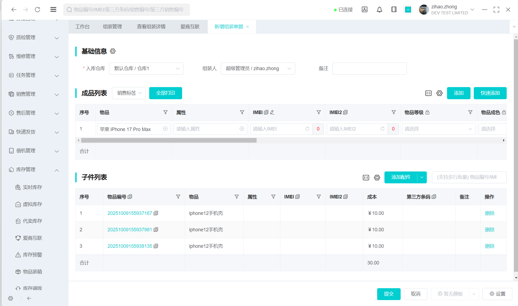Click the 成品列表 horizontal scrollbar
Screen dimensions: 518x306
pyautogui.click(x=169, y=140)
